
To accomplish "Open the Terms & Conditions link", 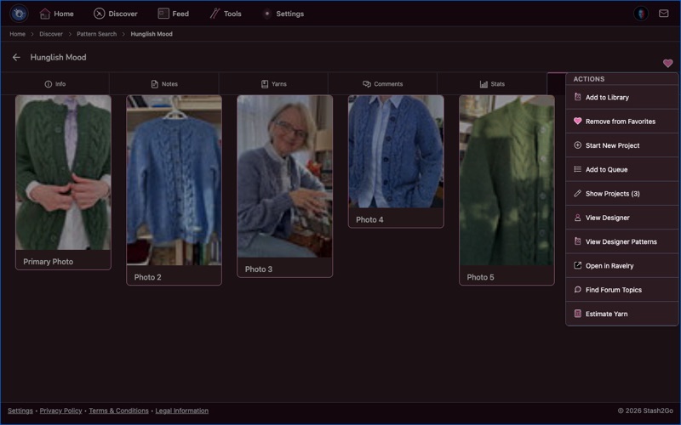I will (x=118, y=411).
